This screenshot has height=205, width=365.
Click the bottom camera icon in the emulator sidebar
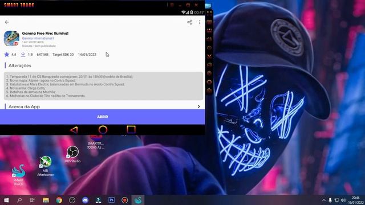click(209, 91)
